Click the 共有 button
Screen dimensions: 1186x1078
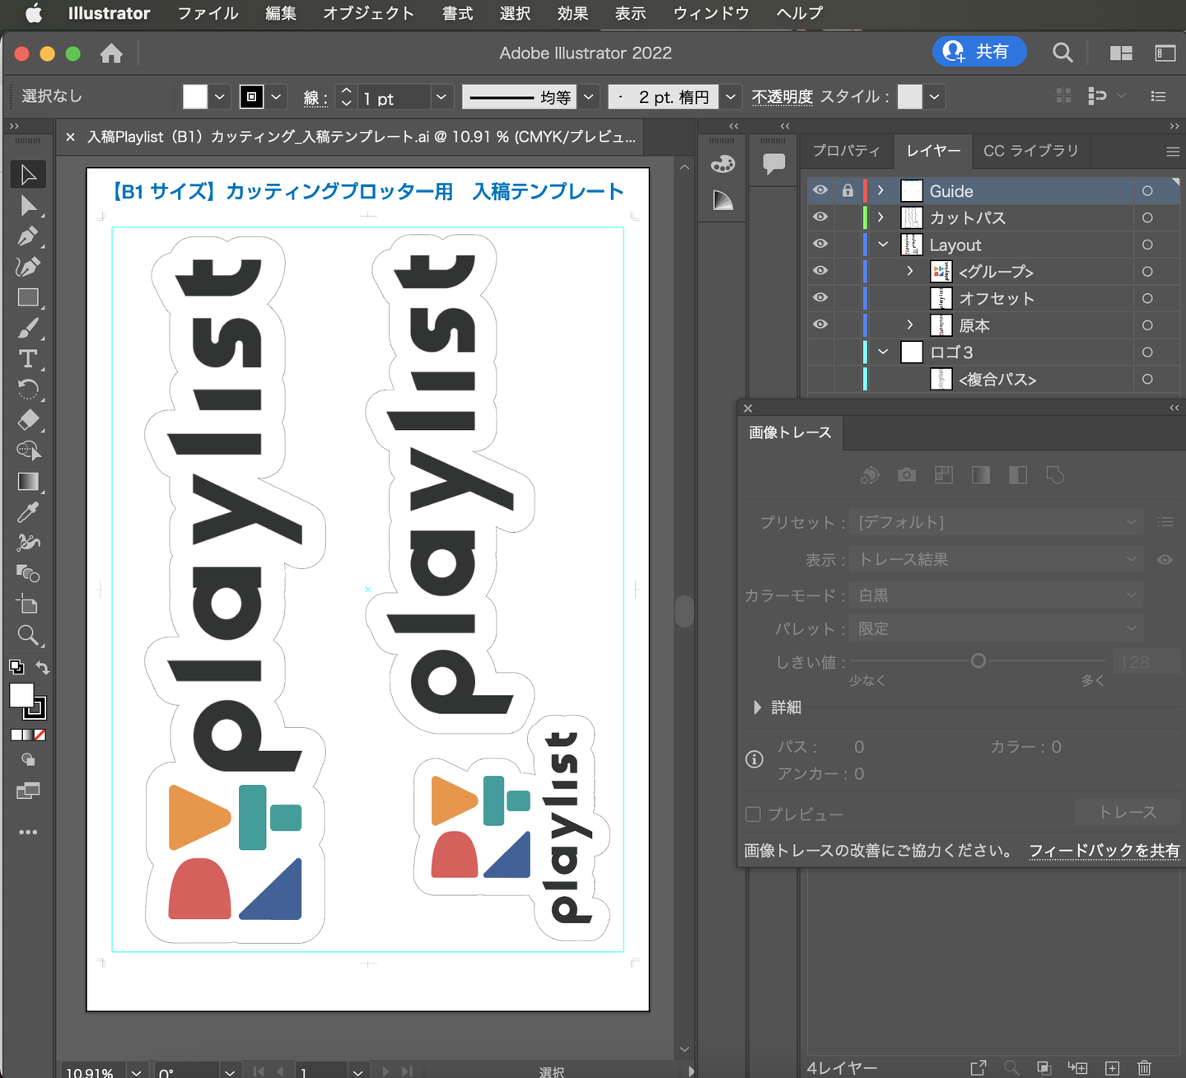[x=979, y=52]
